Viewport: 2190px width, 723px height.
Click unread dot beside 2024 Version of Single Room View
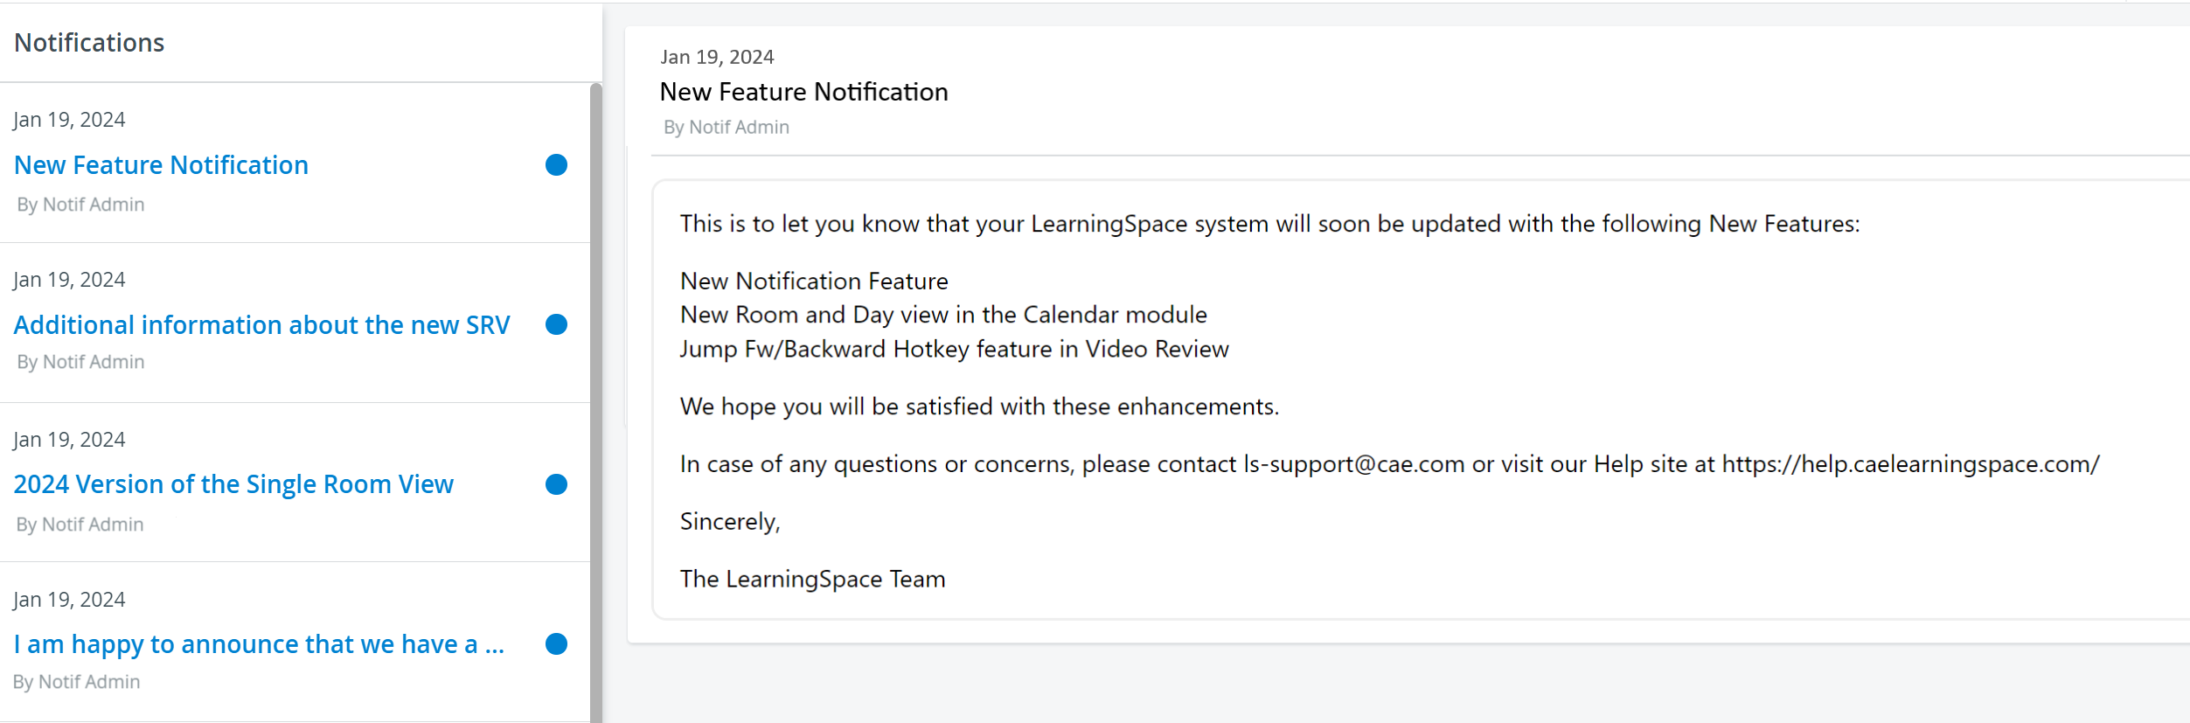coord(556,484)
